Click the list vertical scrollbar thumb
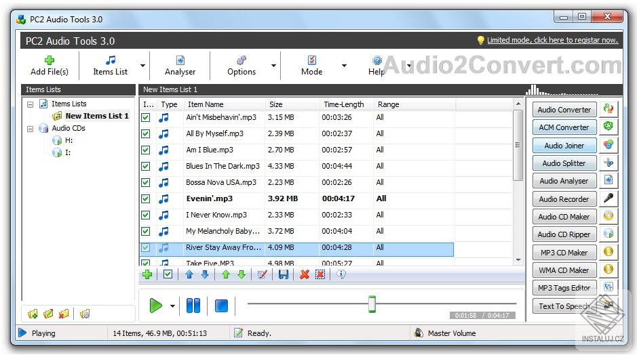 [x=518, y=145]
